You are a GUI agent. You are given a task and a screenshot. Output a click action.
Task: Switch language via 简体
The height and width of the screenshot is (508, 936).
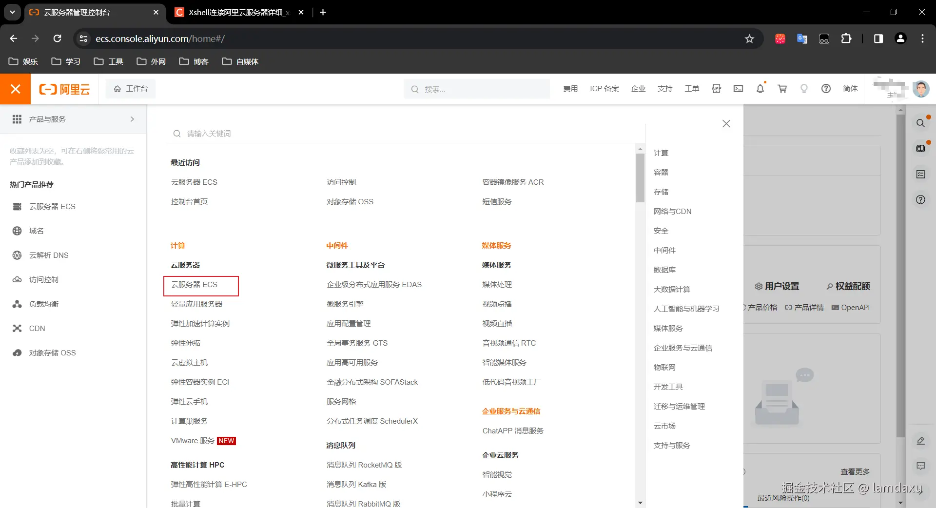tap(850, 89)
